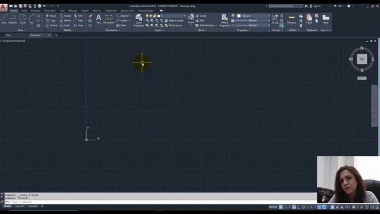Expand the Layers panel
Screen dimensions: 380x214
160,30
